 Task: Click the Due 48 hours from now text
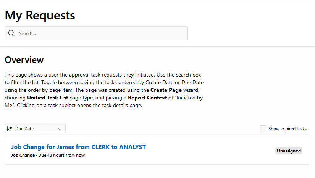[61, 155]
